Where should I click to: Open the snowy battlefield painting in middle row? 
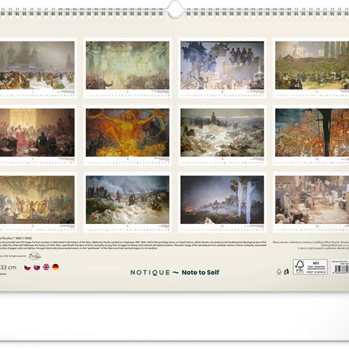coord(222,132)
